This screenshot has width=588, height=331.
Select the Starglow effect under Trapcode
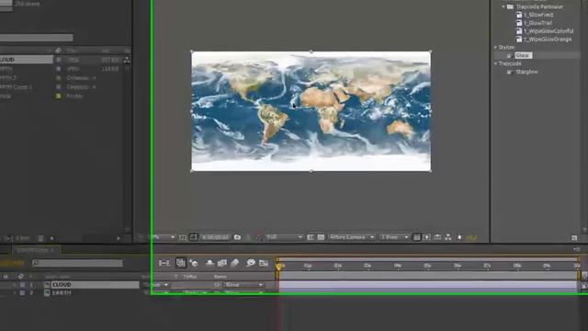[526, 72]
